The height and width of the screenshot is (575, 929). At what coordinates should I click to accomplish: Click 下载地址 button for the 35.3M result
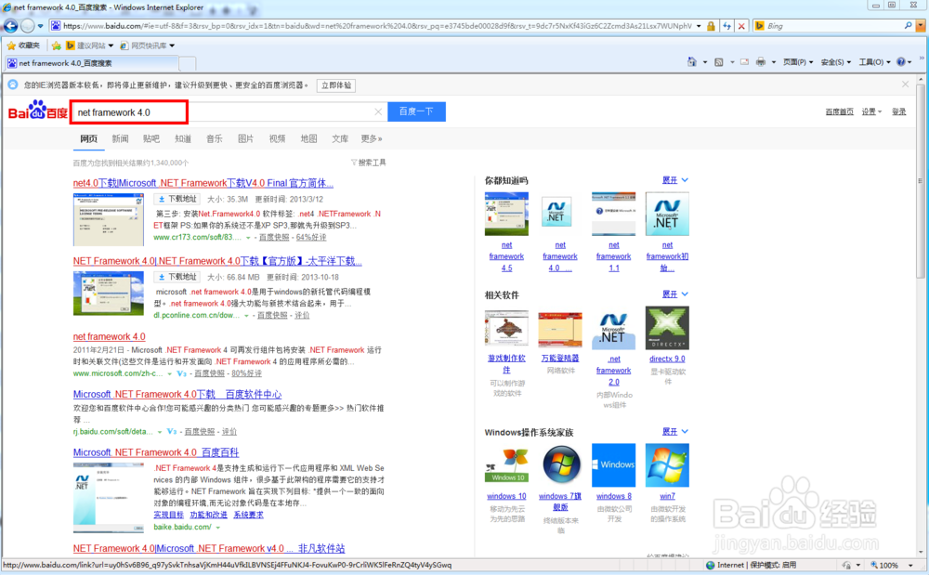click(177, 199)
